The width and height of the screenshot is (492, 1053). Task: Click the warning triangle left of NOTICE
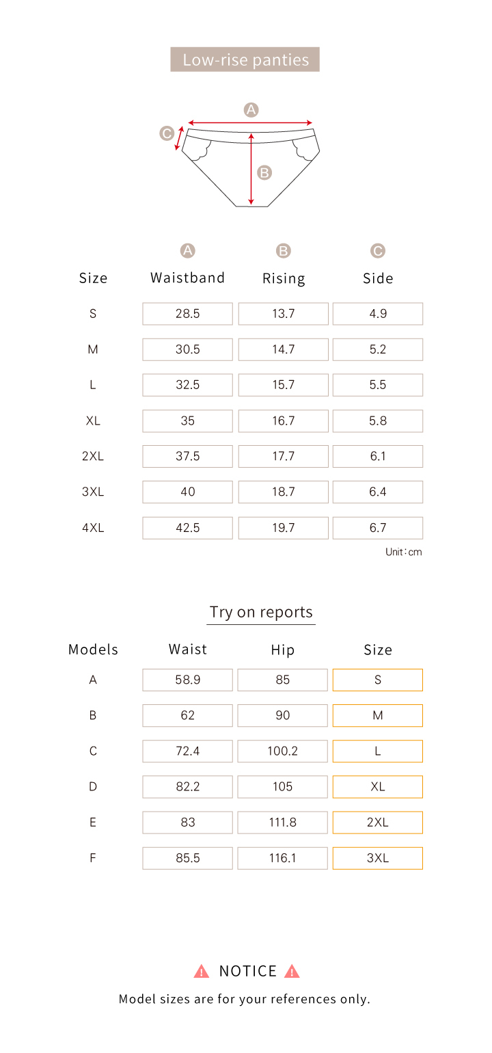[x=202, y=971]
